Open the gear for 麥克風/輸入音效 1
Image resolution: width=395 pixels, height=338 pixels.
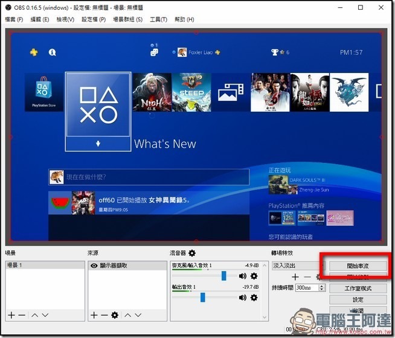point(254,276)
